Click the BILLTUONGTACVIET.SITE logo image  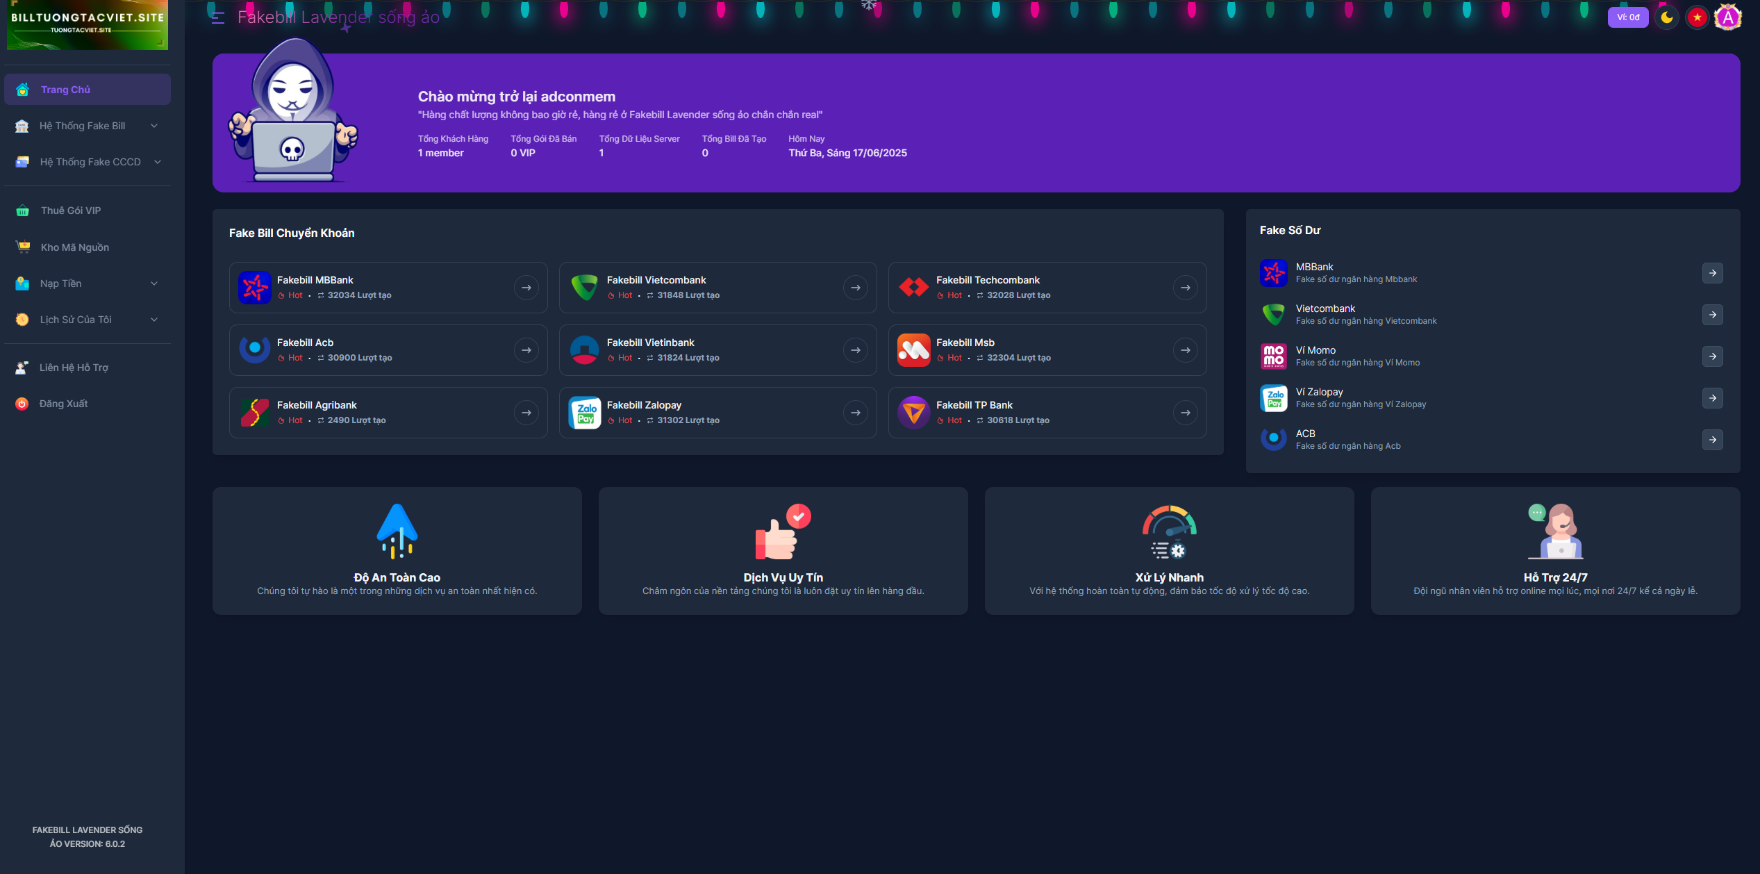point(88,26)
